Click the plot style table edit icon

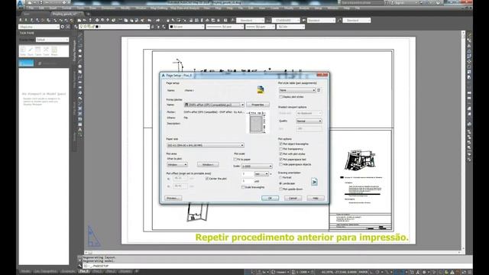pyautogui.click(x=319, y=90)
